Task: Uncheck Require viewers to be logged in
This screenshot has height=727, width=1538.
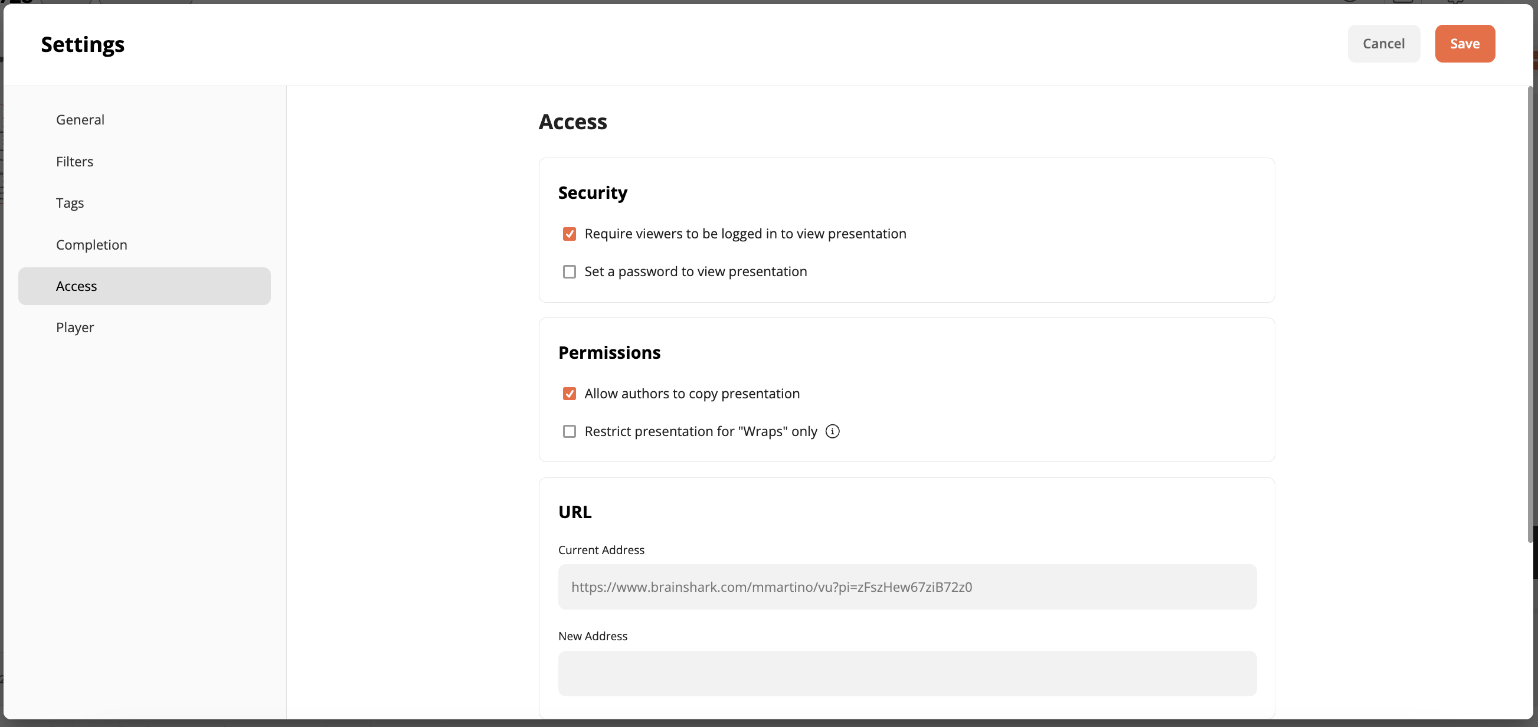Action: (x=569, y=233)
